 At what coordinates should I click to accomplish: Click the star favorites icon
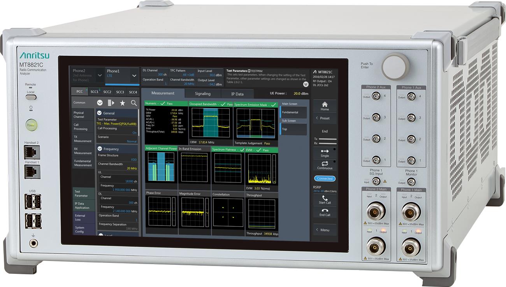pyautogui.click(x=122, y=103)
